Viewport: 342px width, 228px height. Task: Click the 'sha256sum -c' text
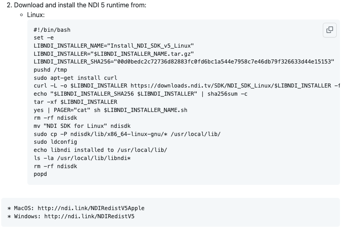pos(227,94)
